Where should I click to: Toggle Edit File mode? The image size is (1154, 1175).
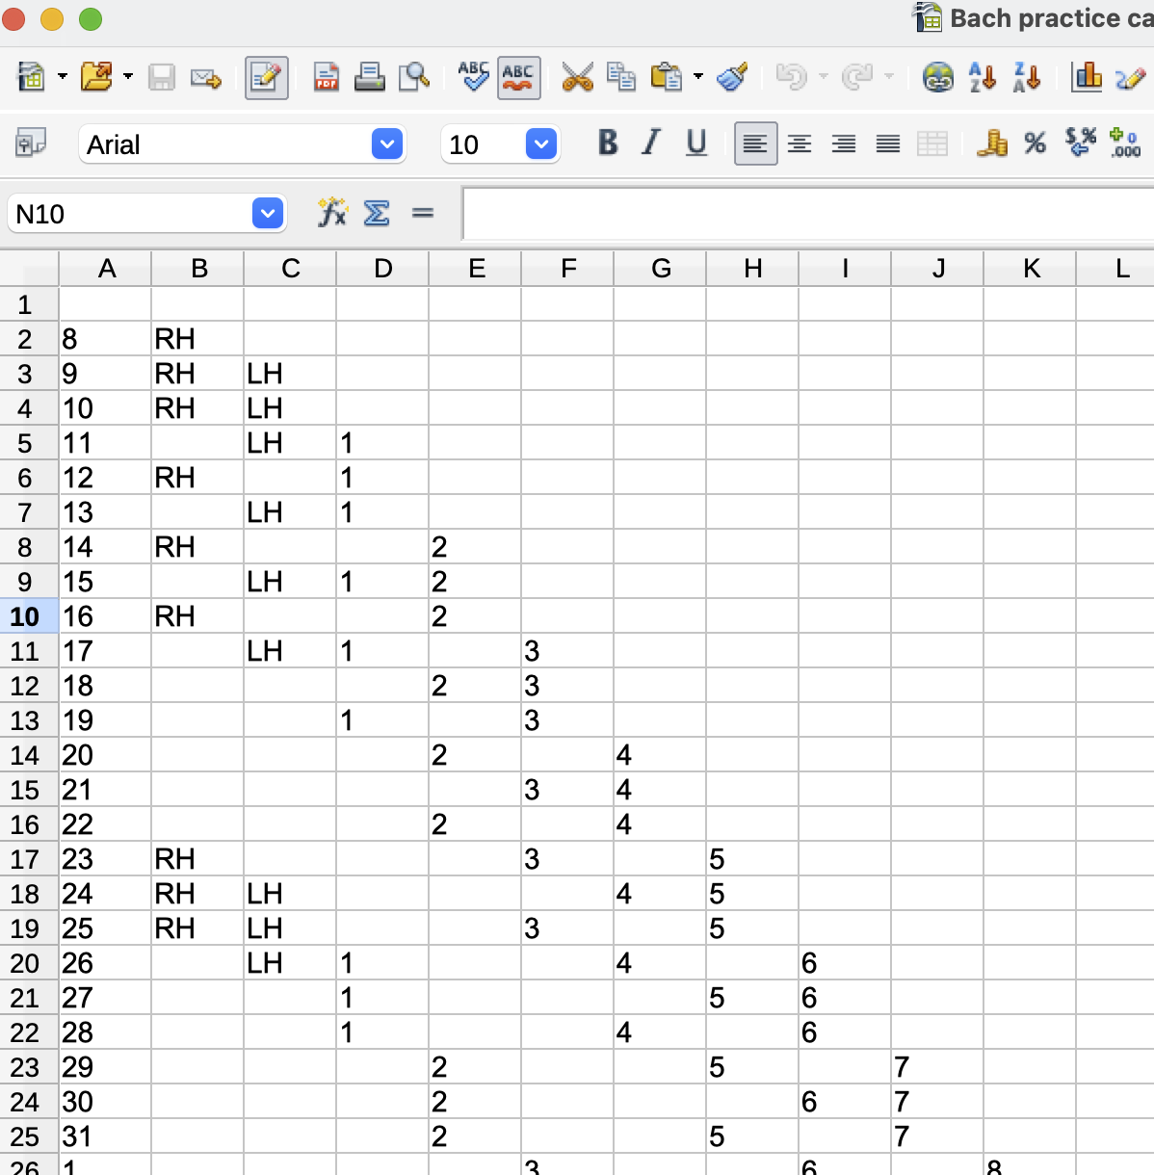click(266, 77)
